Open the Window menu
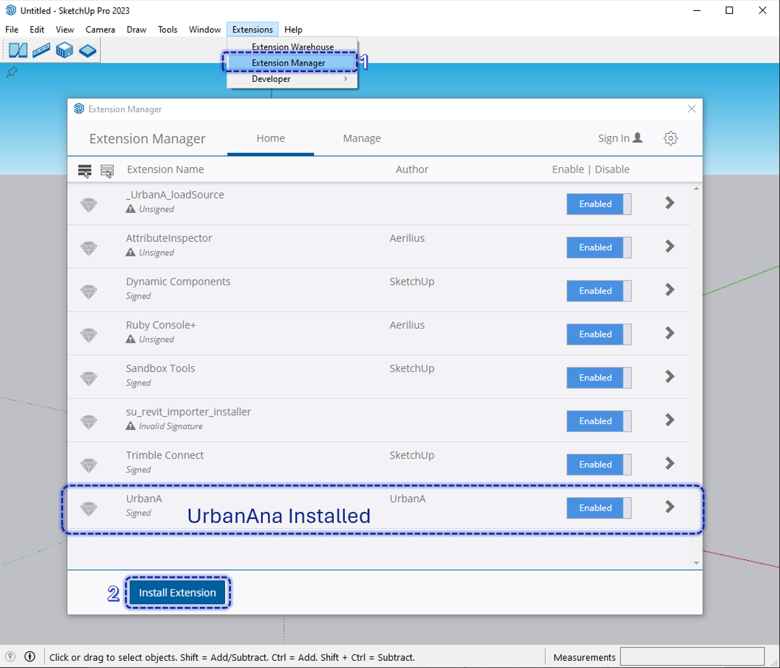This screenshot has height=668, width=780. [x=204, y=29]
